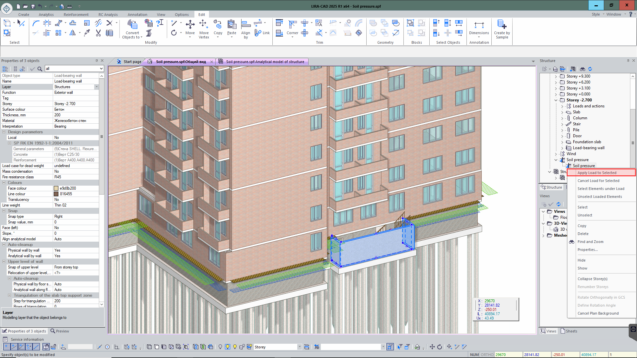Click Create by Sample icon
The height and width of the screenshot is (358, 637).
click(x=501, y=25)
